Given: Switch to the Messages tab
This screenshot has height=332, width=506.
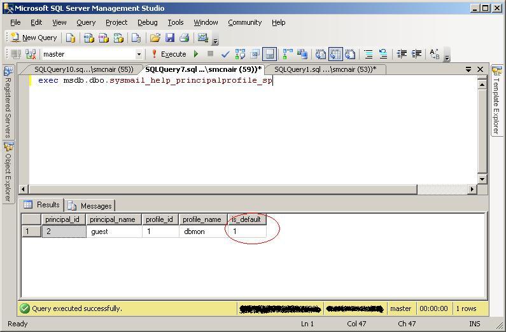Looking at the screenshot, I should point(90,205).
